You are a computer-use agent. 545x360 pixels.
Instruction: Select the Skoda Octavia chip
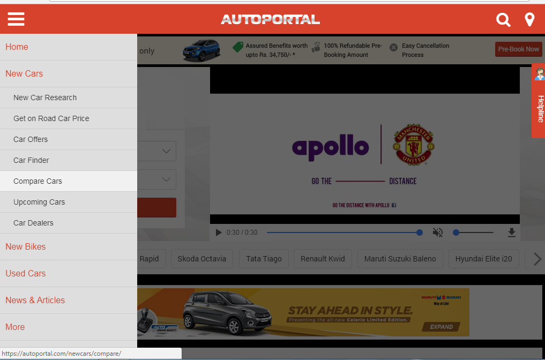click(x=202, y=259)
